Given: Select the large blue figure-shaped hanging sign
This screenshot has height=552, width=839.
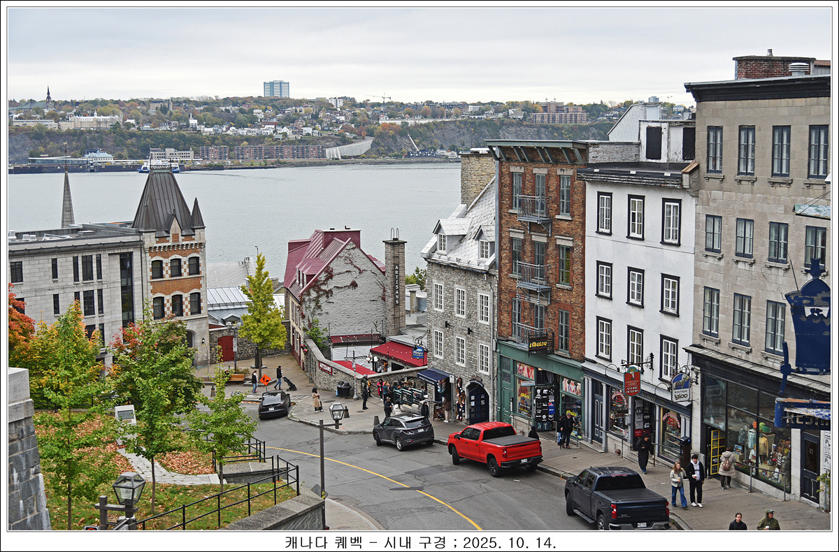Looking at the screenshot, I should [809, 325].
